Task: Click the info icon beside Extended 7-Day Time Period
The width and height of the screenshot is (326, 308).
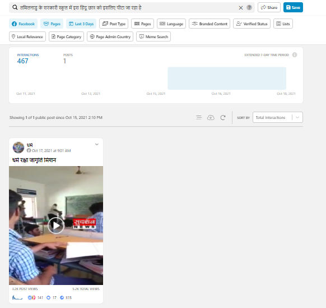Action: pos(295,55)
